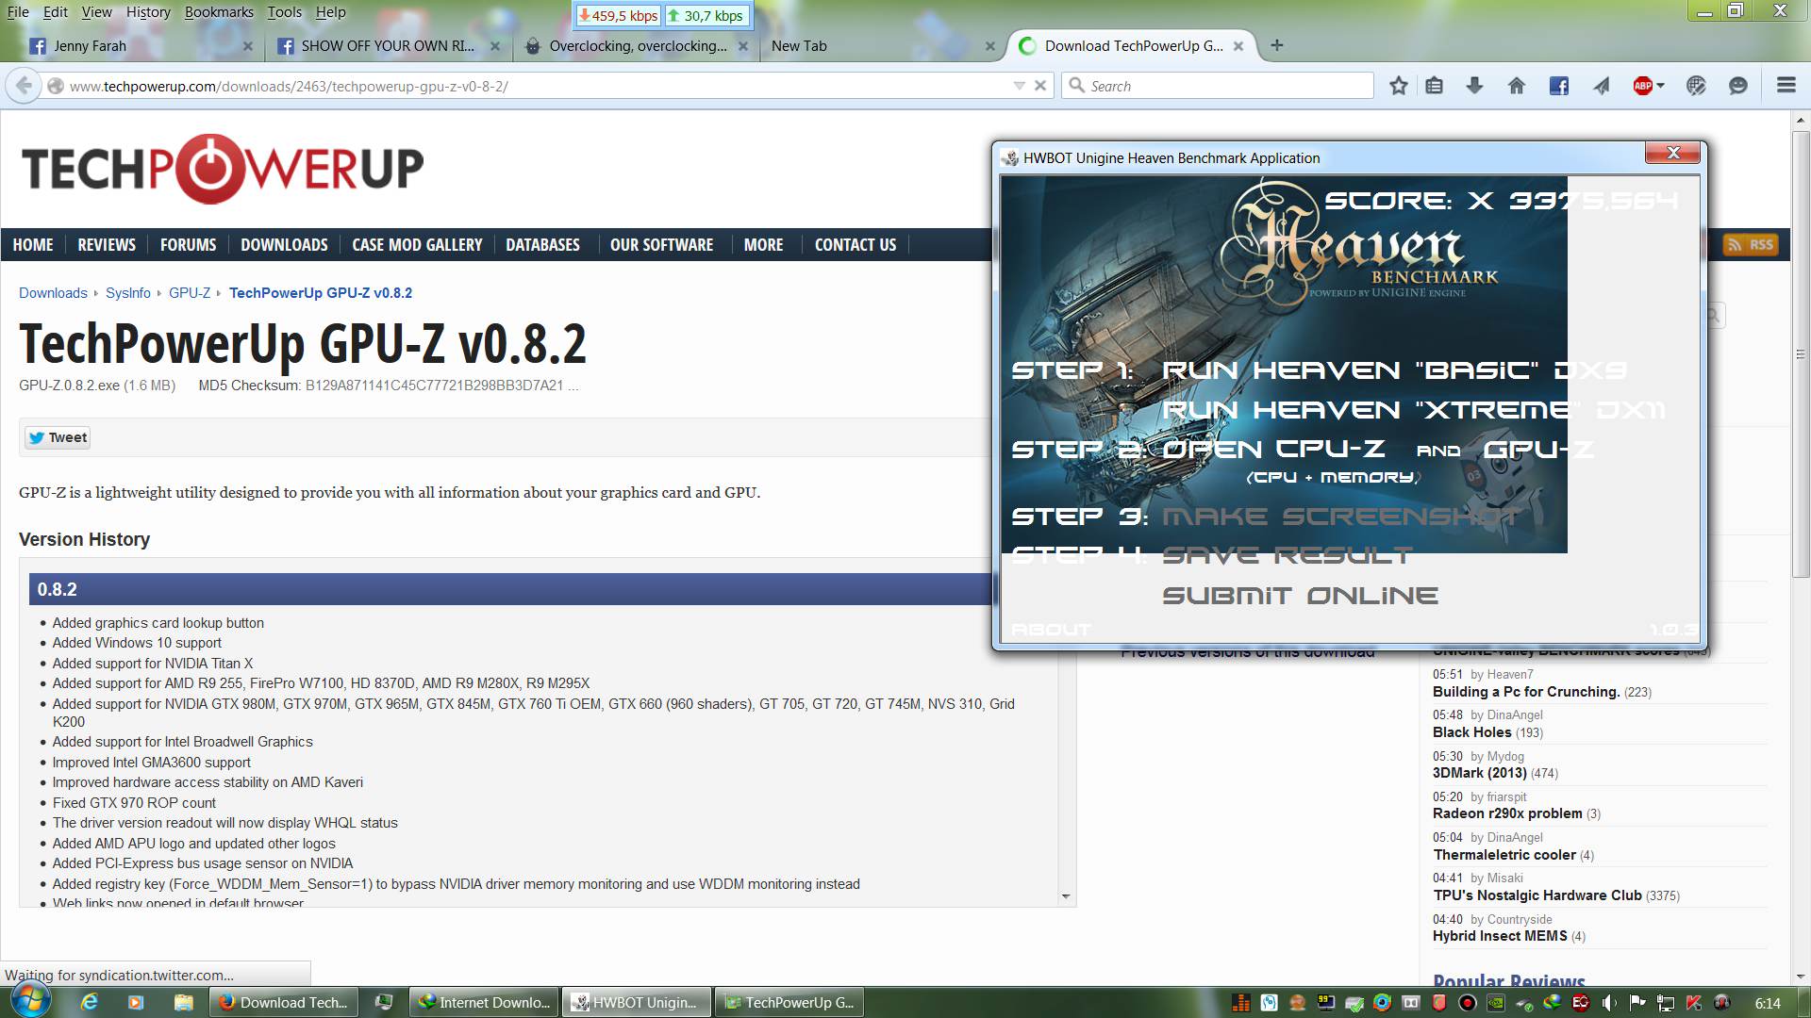
Task: Open the Firefox downloads arrow
Action: 1474,86
